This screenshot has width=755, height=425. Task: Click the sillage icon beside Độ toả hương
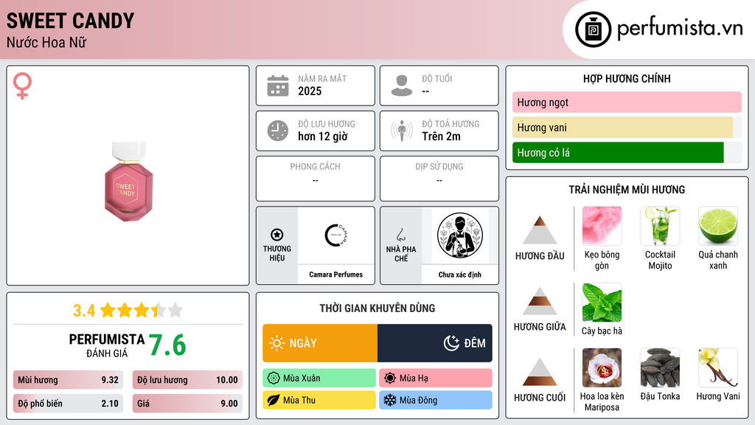pyautogui.click(x=402, y=131)
